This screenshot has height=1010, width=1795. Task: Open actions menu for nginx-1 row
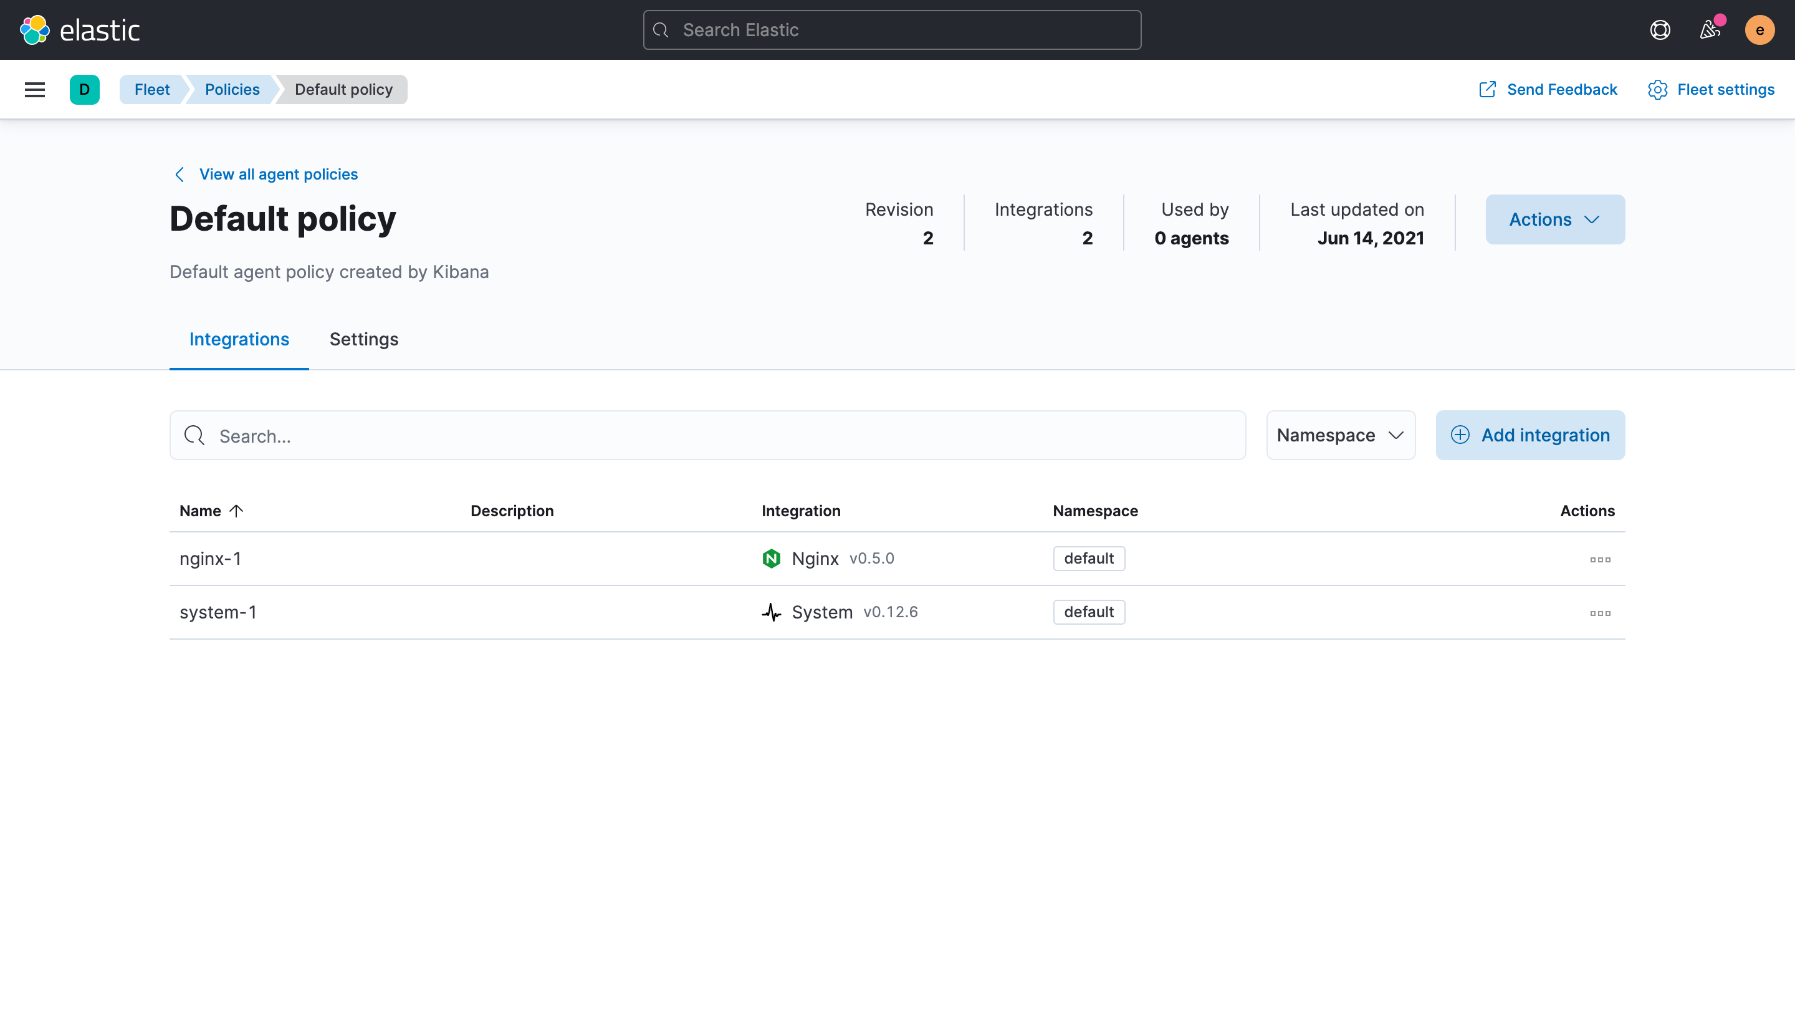[x=1600, y=559]
